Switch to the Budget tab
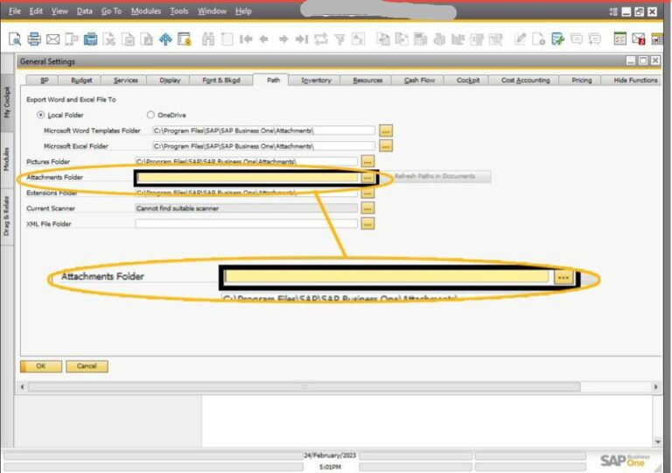The height and width of the screenshot is (473, 672). click(81, 81)
